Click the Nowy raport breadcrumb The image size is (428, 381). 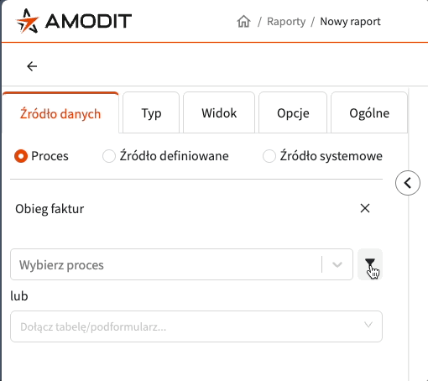(350, 22)
